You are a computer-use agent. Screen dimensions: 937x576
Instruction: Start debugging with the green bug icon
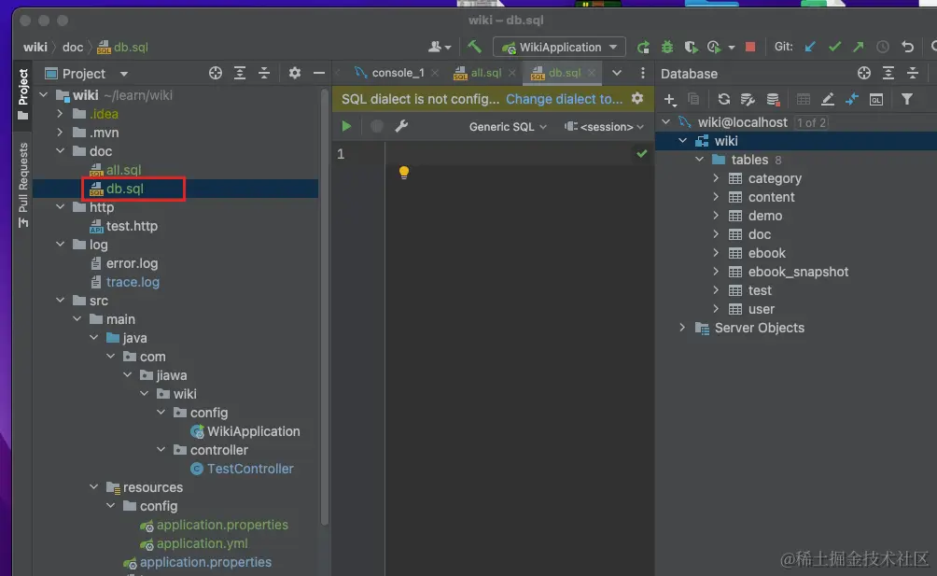(667, 47)
